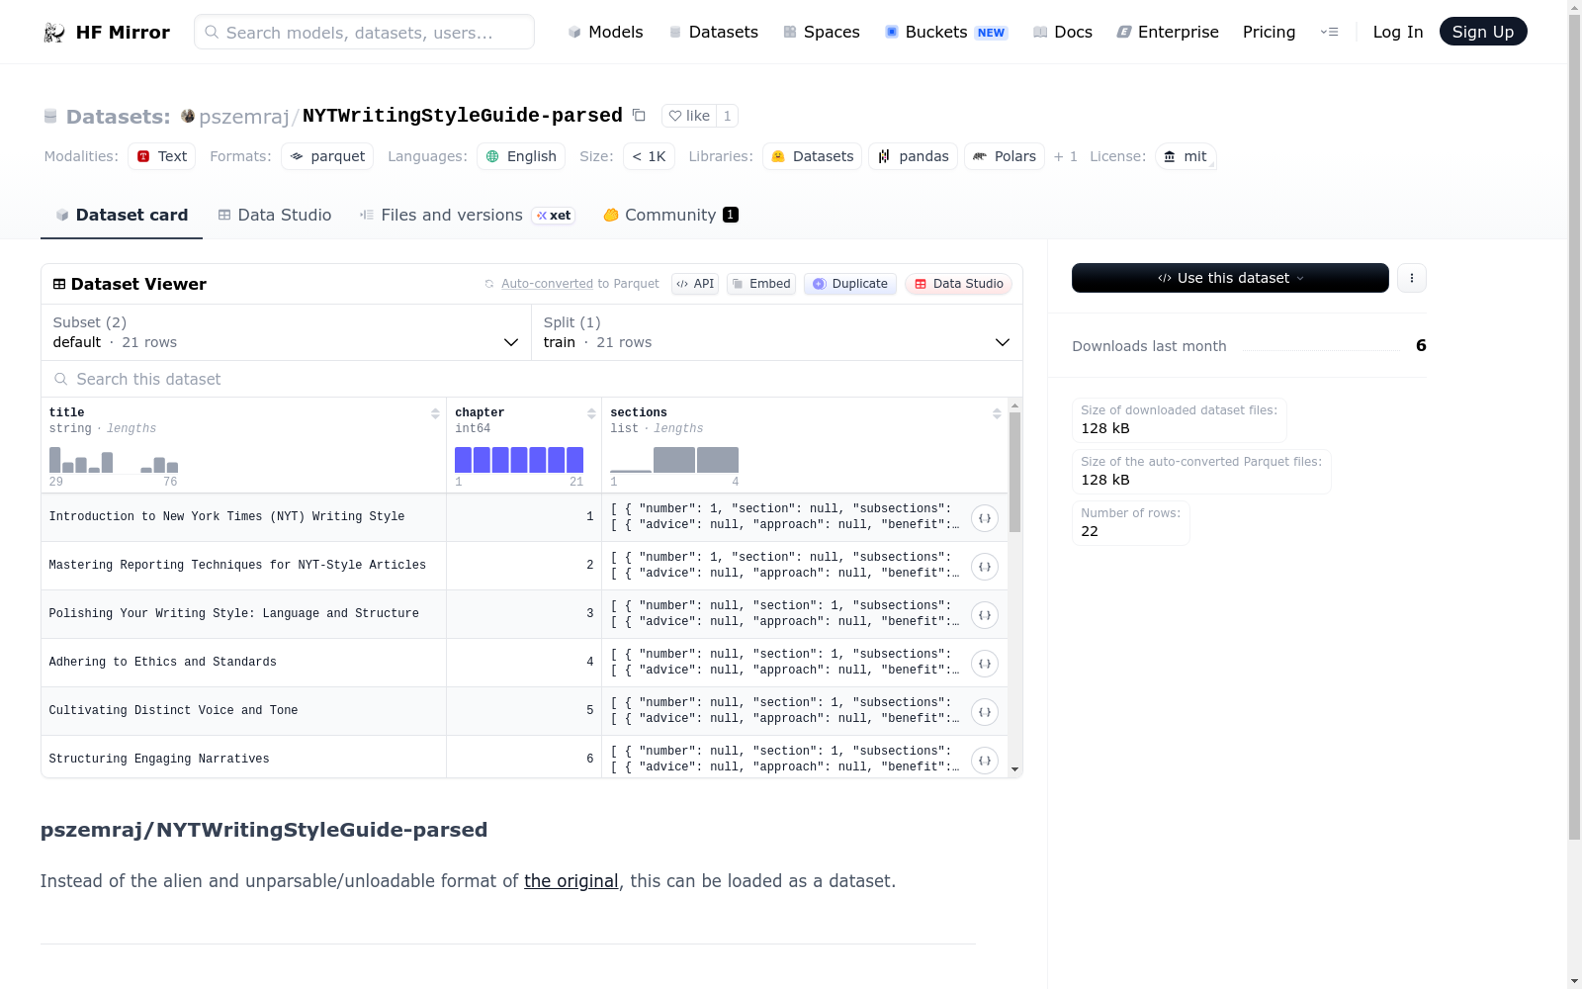Viewport: 1582px width, 989px height.
Task: Click the table scrollbar down arrow
Action: click(x=1014, y=768)
